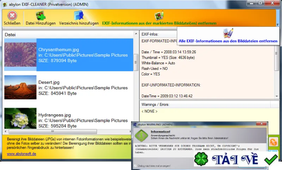Click the Thumbnail = YES EXIF line
The image size is (282, 170).
click(168, 57)
